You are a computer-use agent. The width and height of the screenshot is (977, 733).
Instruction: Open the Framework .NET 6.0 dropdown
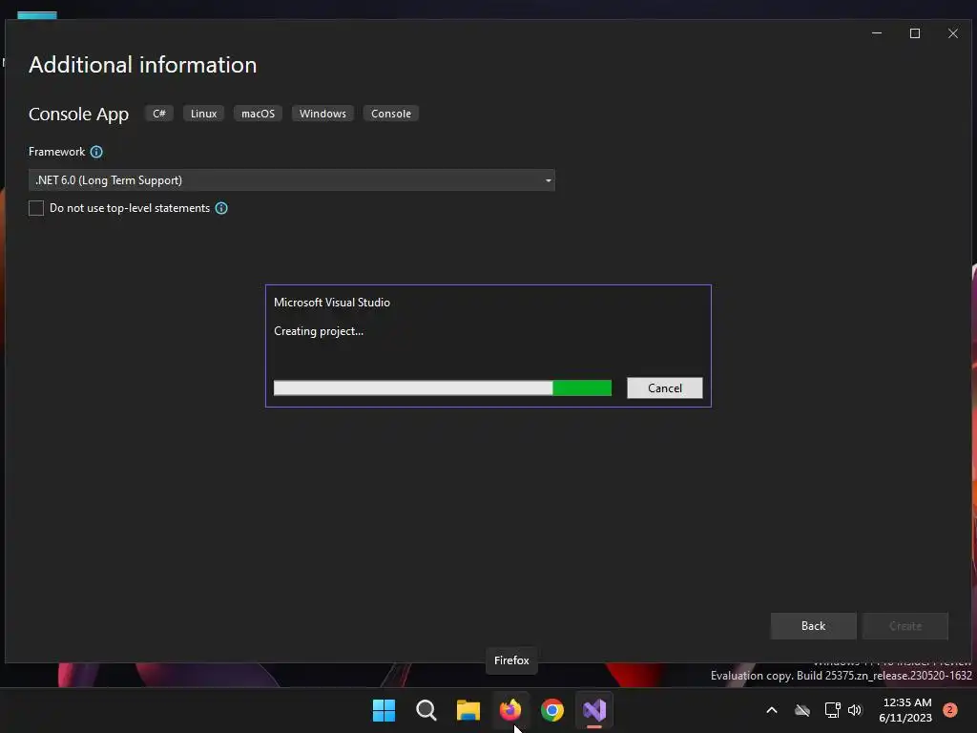click(292, 180)
